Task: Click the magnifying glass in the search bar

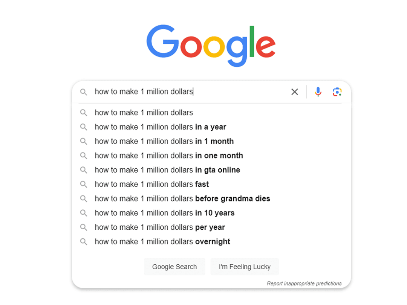Action: pos(83,91)
